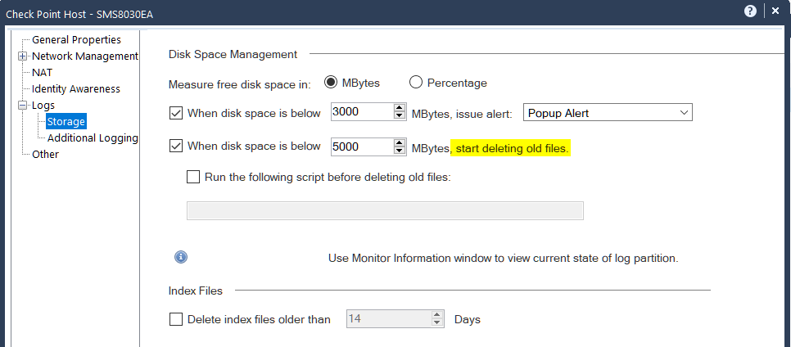The height and width of the screenshot is (347, 791).
Task: Choose the Percentage radio button
Action: click(x=416, y=82)
